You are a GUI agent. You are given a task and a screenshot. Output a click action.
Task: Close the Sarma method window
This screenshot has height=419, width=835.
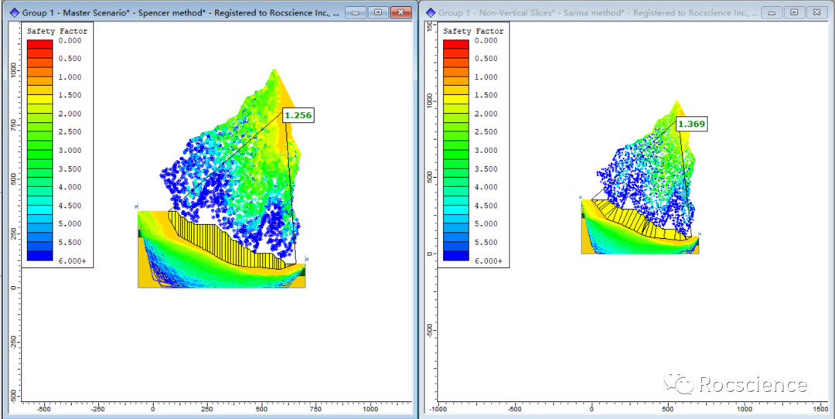pyautogui.click(x=816, y=12)
